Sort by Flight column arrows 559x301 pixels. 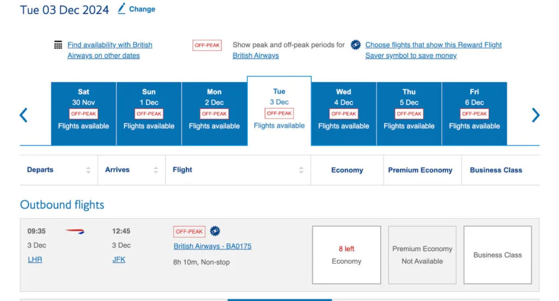click(301, 170)
